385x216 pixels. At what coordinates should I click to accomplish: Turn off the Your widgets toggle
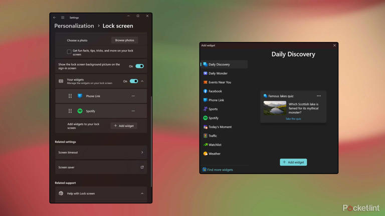(x=134, y=81)
